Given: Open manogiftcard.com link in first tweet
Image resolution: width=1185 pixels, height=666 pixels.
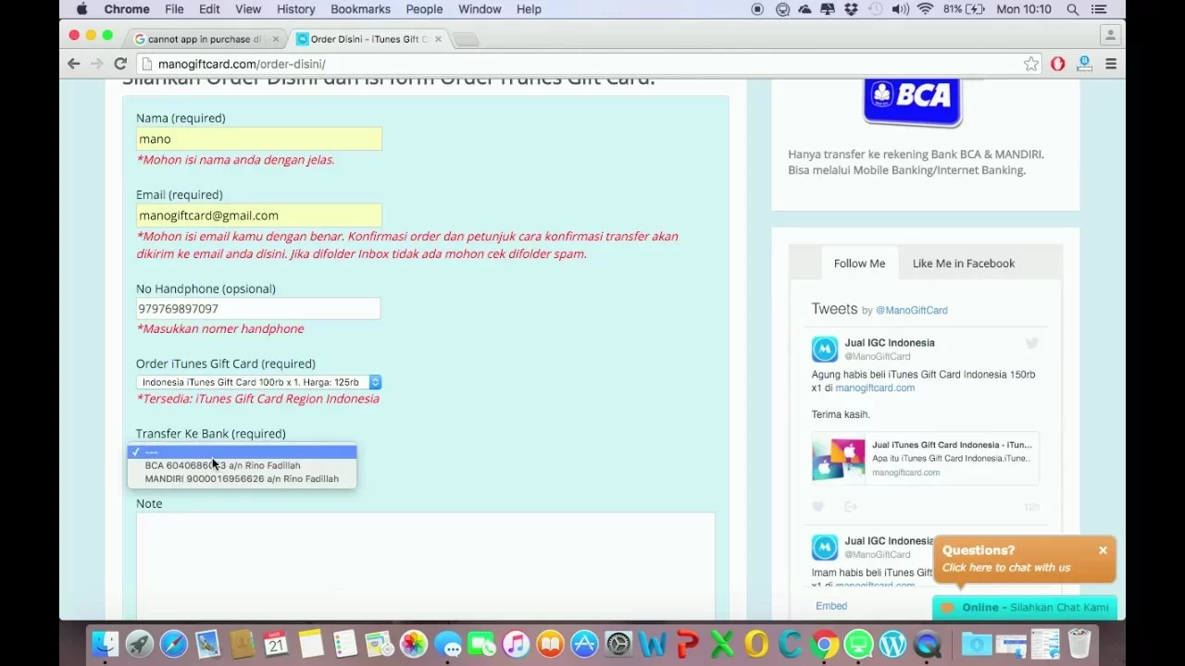Looking at the screenshot, I should [x=875, y=388].
